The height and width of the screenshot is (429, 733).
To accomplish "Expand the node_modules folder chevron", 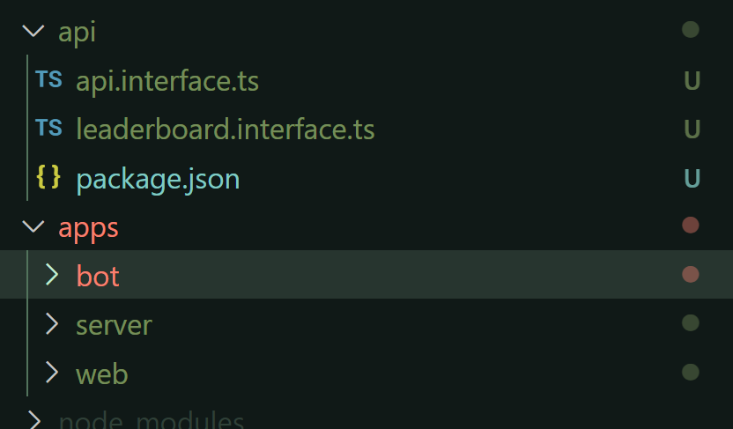I will tap(34, 419).
